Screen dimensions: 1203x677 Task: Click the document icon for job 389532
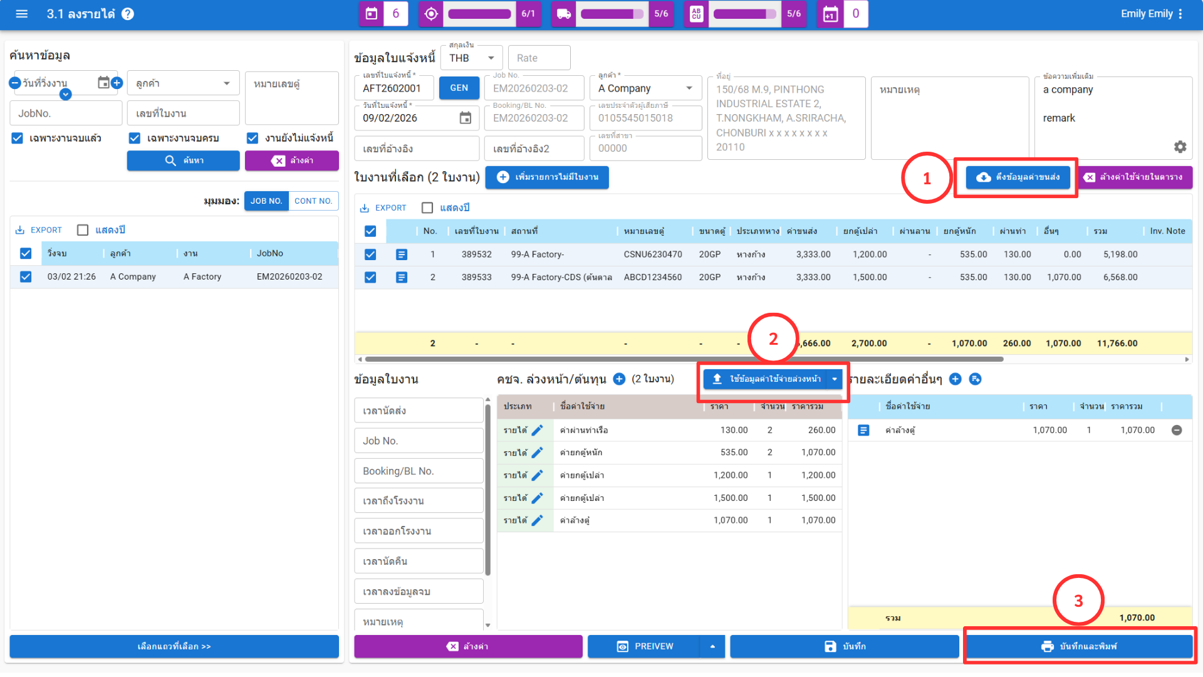coord(402,255)
